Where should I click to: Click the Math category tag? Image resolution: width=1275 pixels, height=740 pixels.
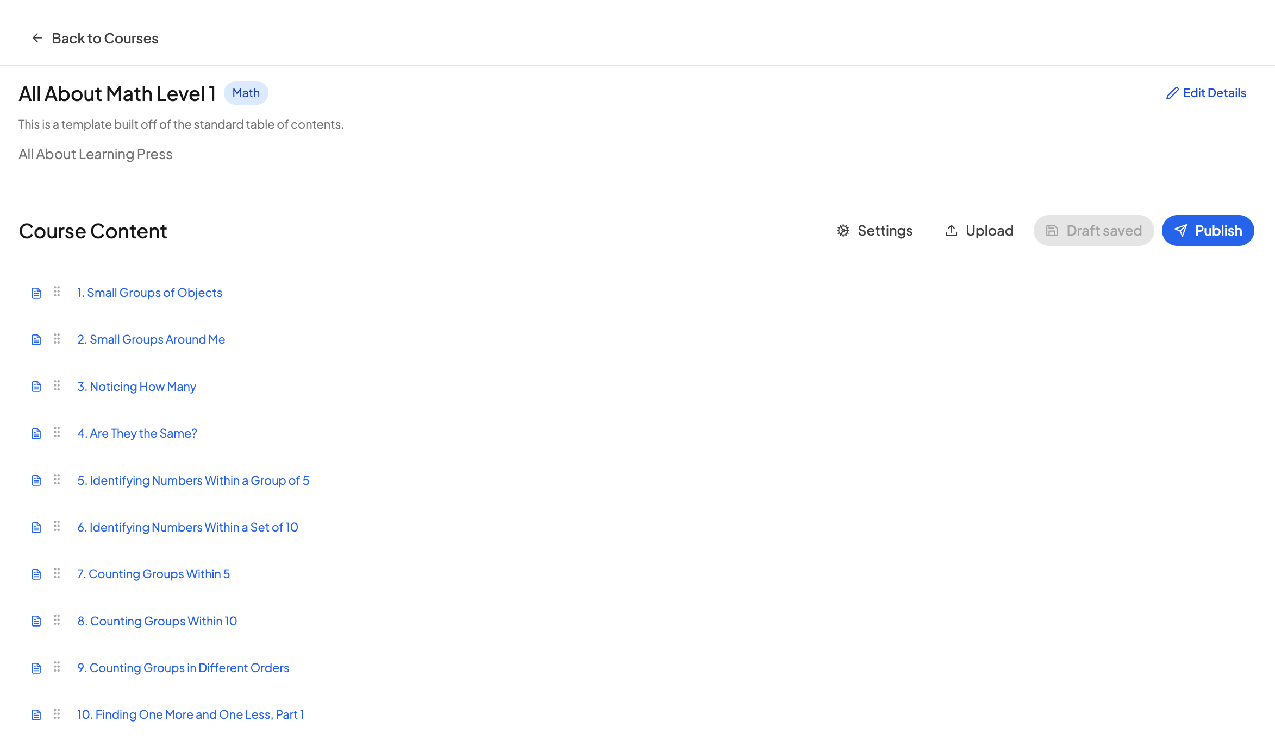pos(246,93)
